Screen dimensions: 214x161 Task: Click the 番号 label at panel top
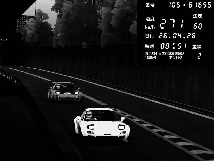150,5
